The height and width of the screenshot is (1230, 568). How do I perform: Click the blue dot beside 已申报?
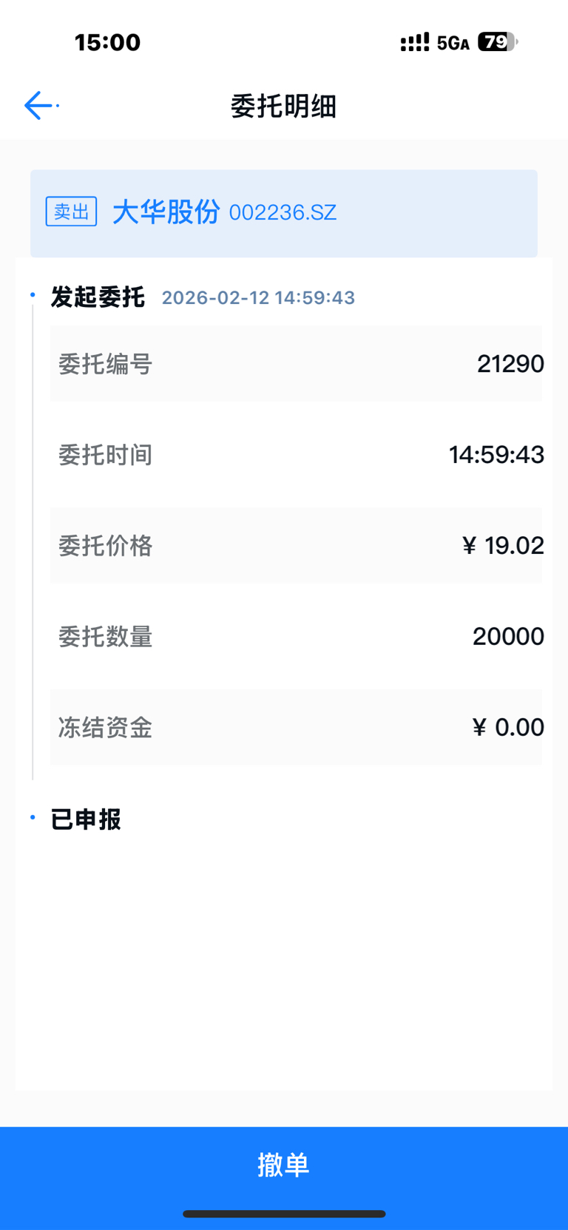tap(33, 817)
